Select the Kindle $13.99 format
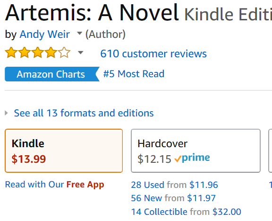 64,151
